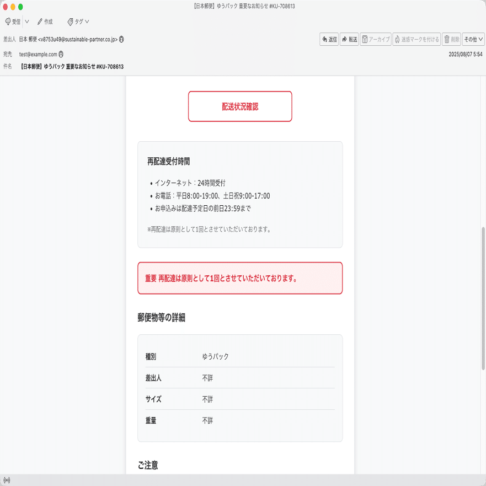Click the contact icon next to test@example.com
The width and height of the screenshot is (486, 486).
[x=61, y=54]
